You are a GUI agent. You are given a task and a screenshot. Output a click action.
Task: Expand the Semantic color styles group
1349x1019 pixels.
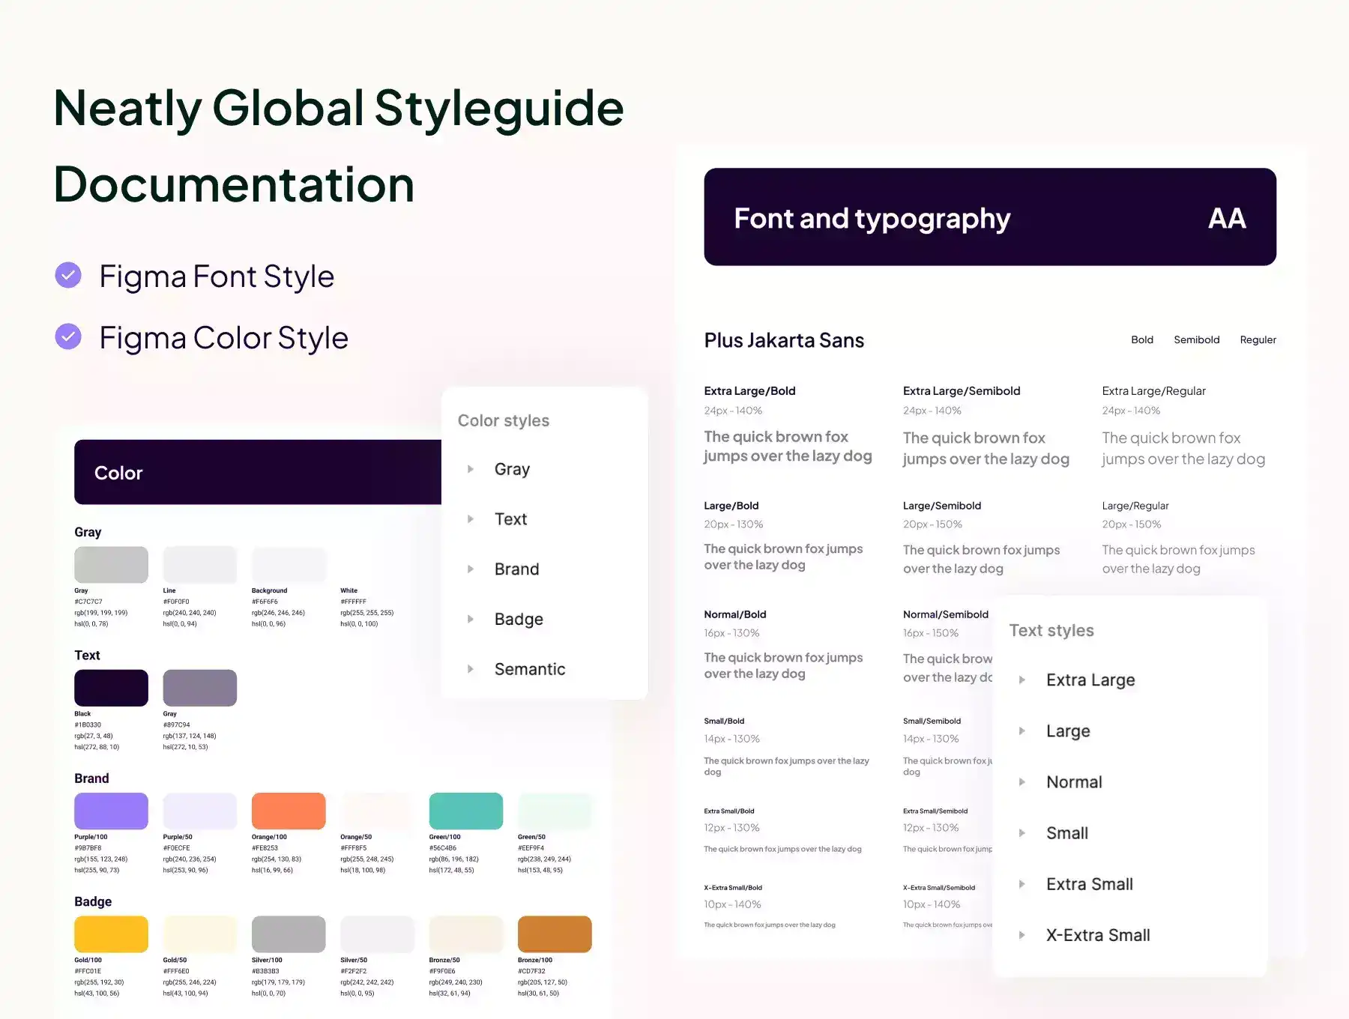point(471,669)
